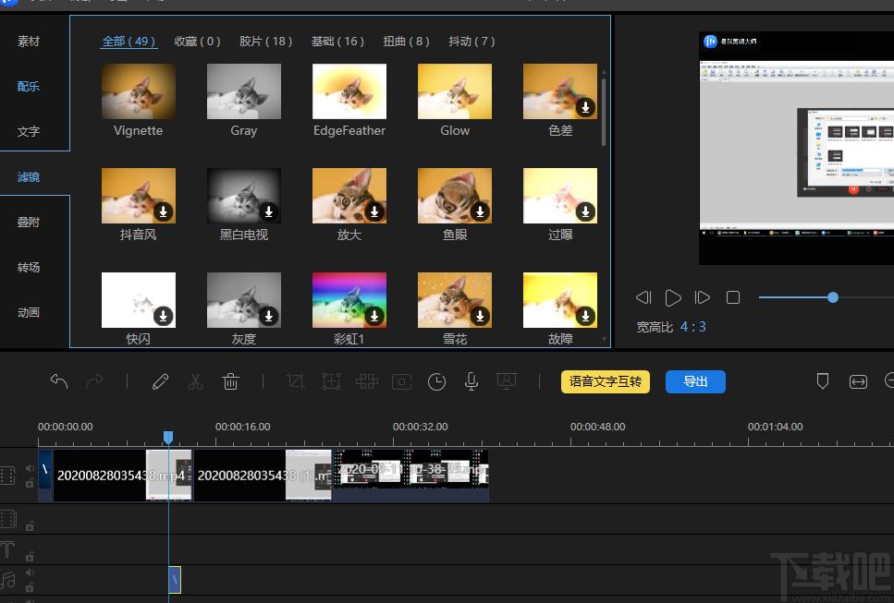894x603 pixels.
Task: Click the fit-to-timeline width icon
Action: point(858,381)
